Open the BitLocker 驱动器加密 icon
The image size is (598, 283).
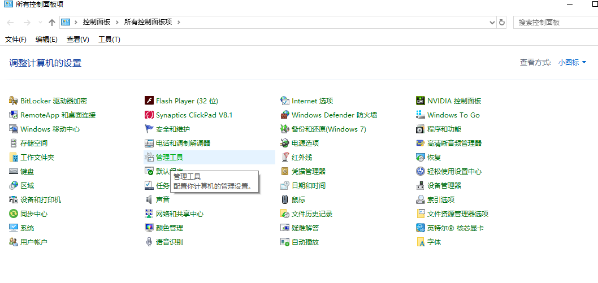(14, 101)
